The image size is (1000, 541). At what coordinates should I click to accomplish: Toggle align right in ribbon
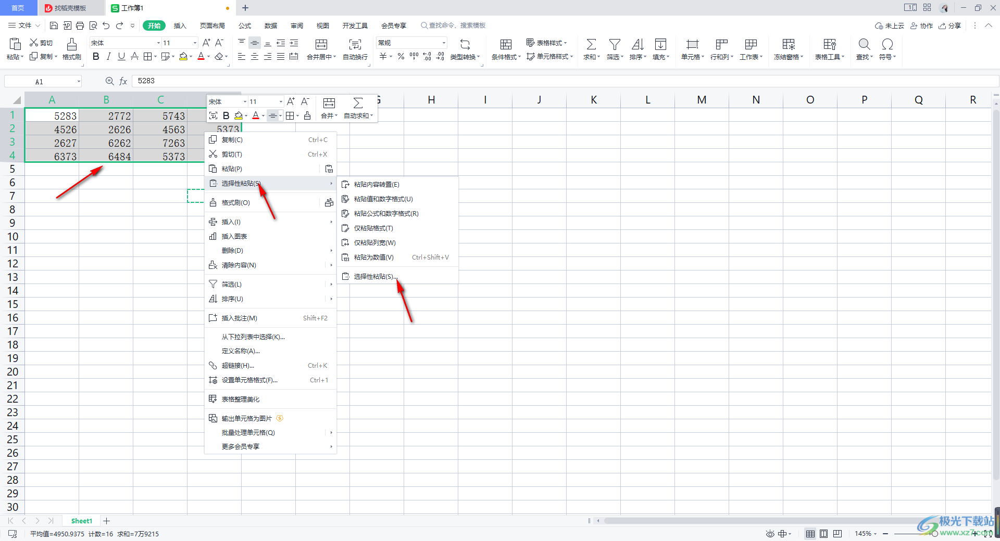(268, 57)
